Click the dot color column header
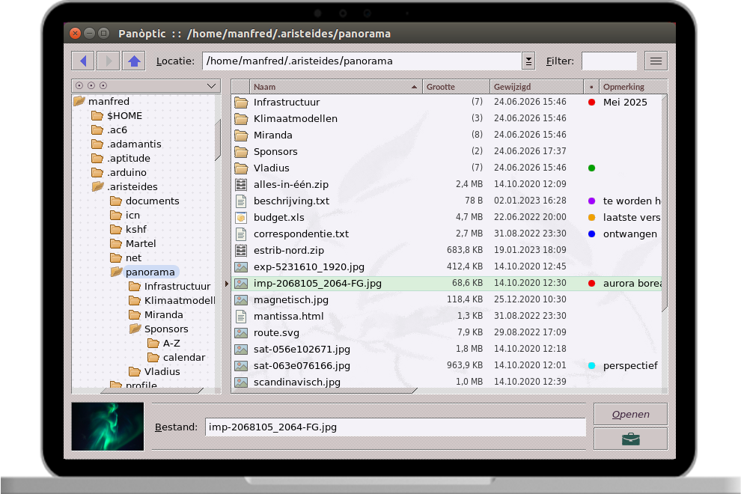Screen dimensions: 741x494 591,87
